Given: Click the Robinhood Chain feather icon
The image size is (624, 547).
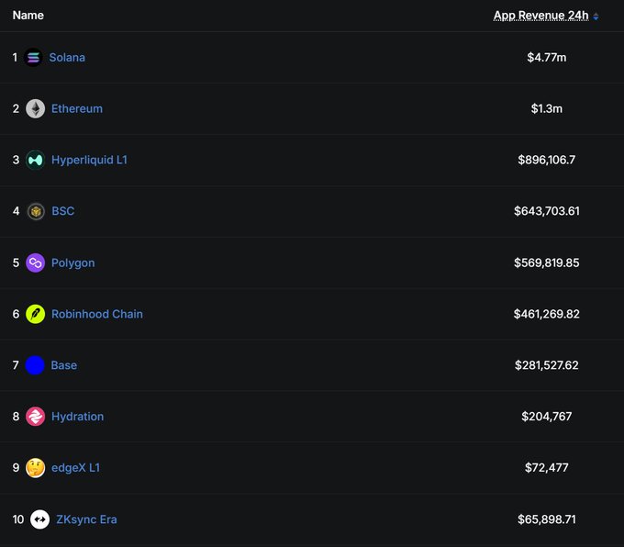Looking at the screenshot, I should click(x=36, y=314).
